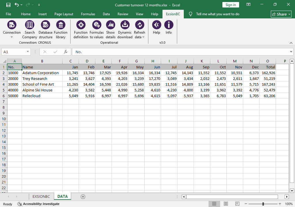Image resolution: width=295 pixels, height=207 pixels.
Task: Add a new sheet plus icon
Action: tap(83, 196)
